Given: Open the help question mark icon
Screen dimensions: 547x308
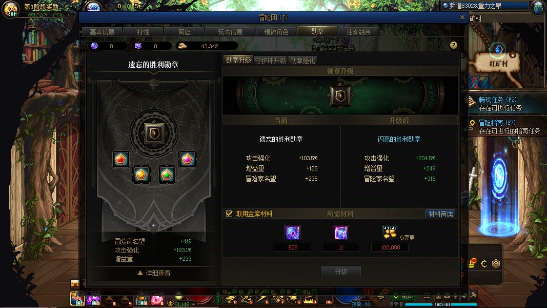Looking at the screenshot, I should coord(454,45).
